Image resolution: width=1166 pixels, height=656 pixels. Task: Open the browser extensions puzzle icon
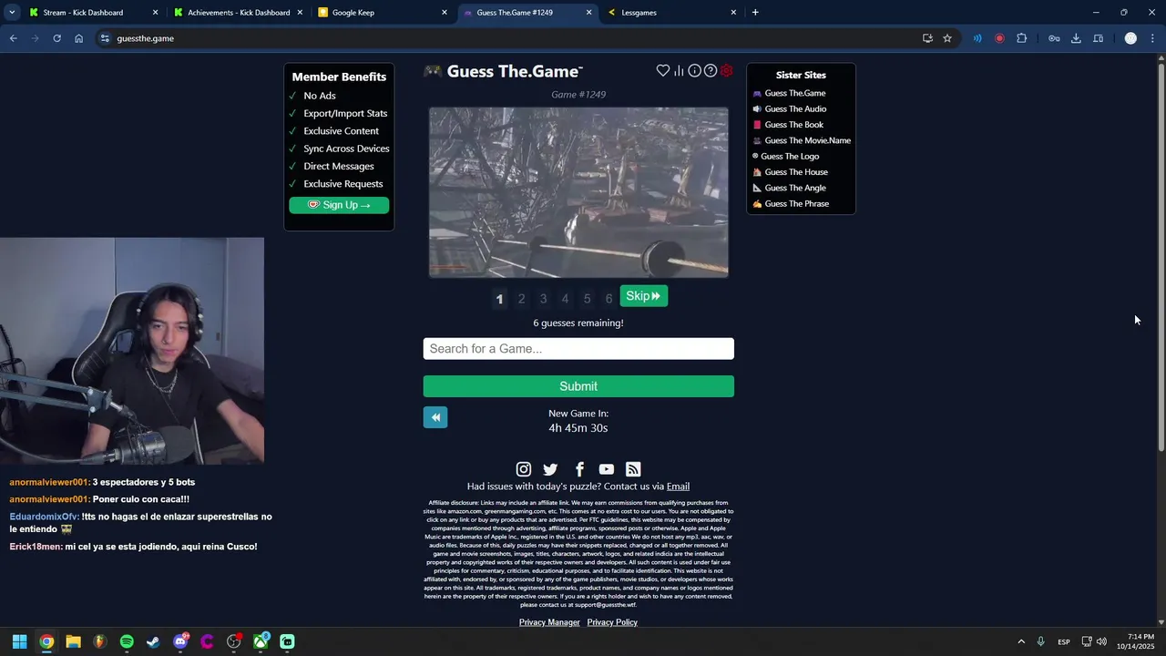tap(1021, 38)
